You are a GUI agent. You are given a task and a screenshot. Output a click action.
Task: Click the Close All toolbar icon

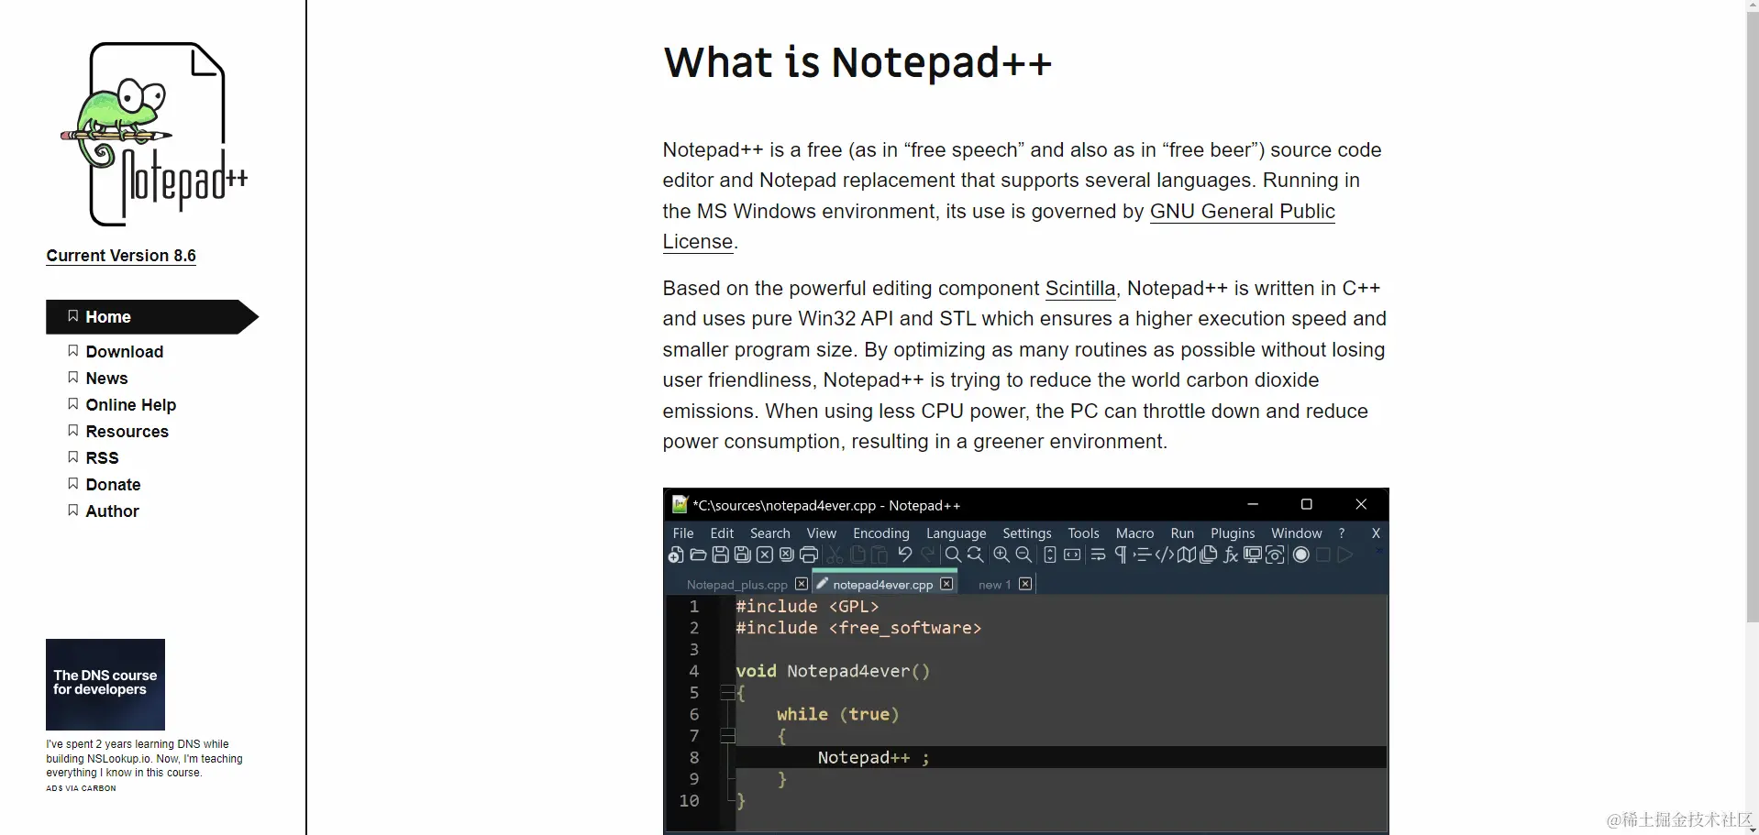point(787,555)
